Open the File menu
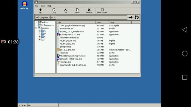This screenshot has width=191, height=107. pyautogui.click(x=37, y=6)
